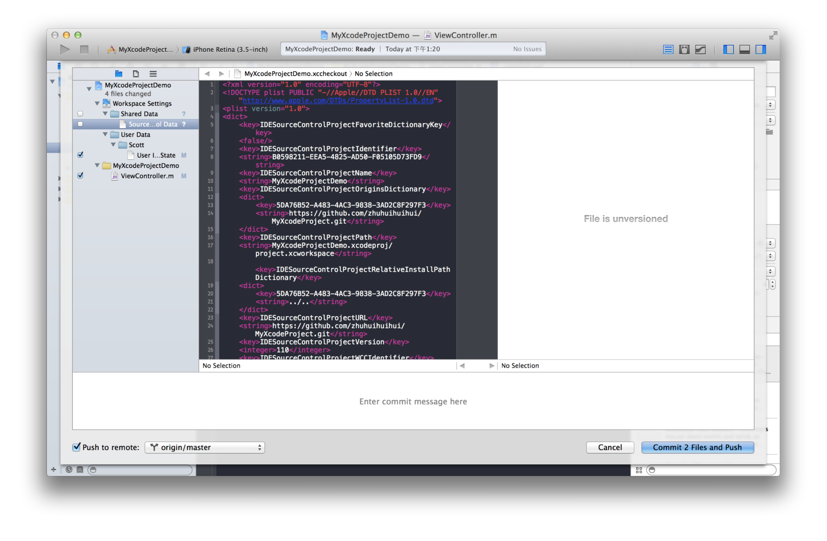Click the commit message text area
The width and height of the screenshot is (827, 541).
[413, 401]
